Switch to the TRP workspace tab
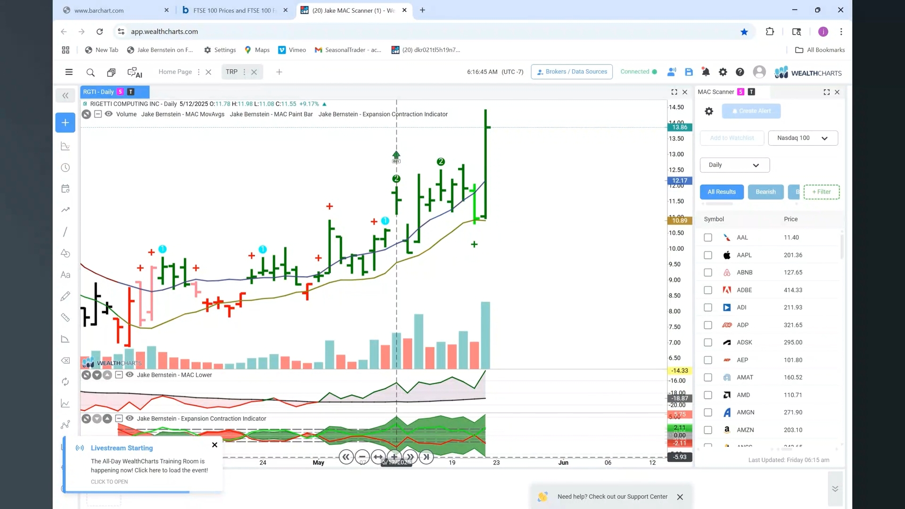This screenshot has width=905, height=509. (231, 72)
